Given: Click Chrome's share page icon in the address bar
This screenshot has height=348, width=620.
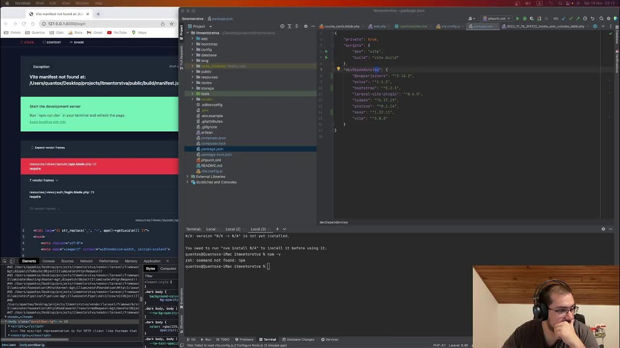Looking at the screenshot, I should tap(163, 24).
